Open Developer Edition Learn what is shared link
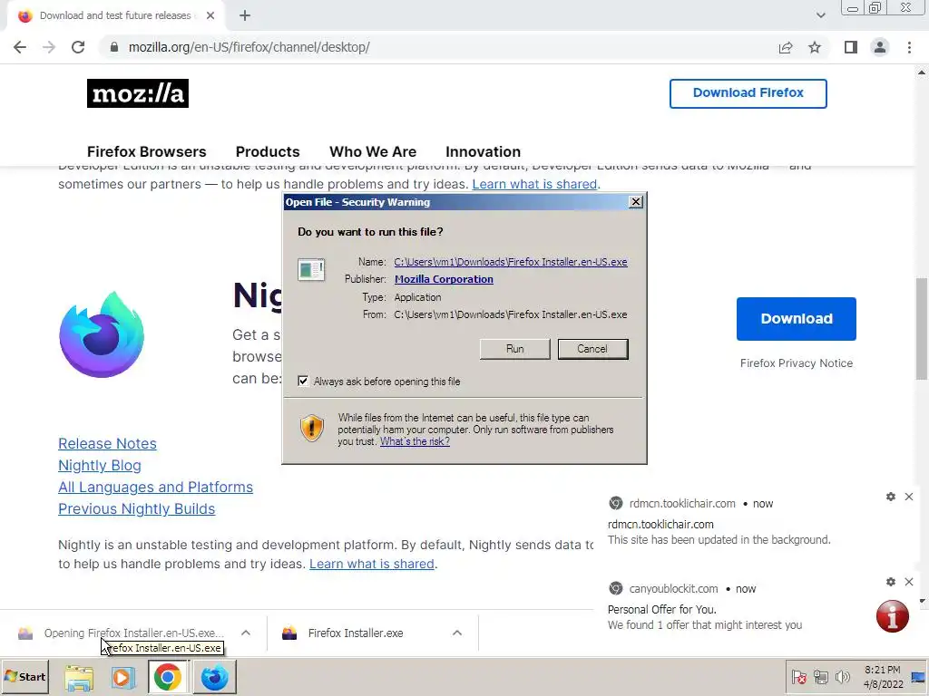929x696 pixels. tap(534, 184)
